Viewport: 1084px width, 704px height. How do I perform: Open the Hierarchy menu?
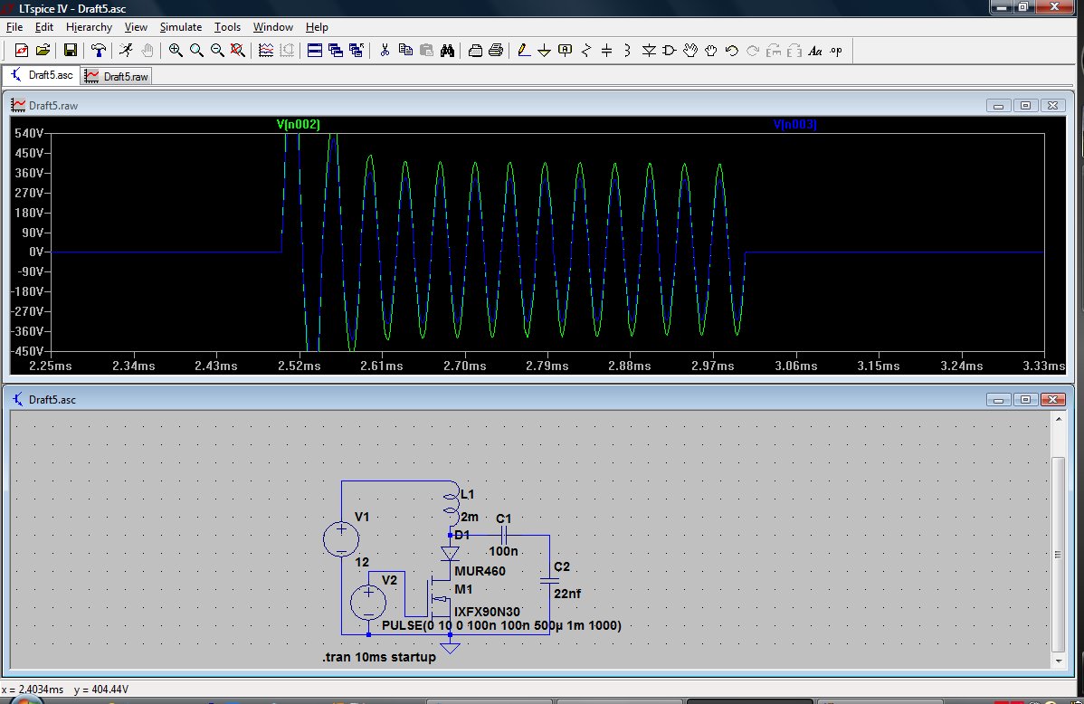[x=89, y=27]
